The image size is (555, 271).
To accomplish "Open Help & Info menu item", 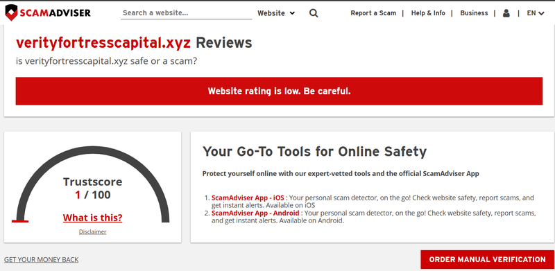I will [x=428, y=13].
